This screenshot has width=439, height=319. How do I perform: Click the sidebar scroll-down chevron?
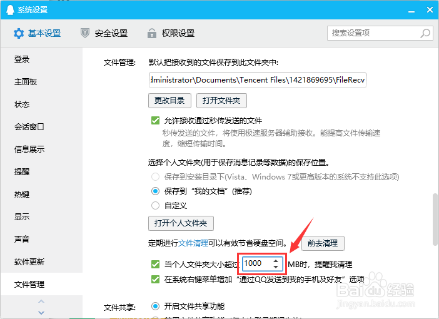click(x=41, y=313)
